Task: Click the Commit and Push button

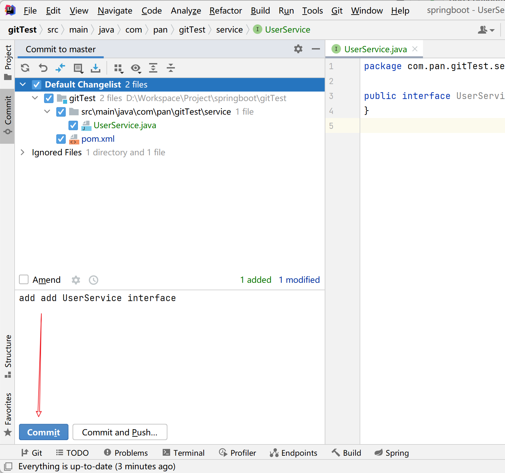Action: click(120, 432)
